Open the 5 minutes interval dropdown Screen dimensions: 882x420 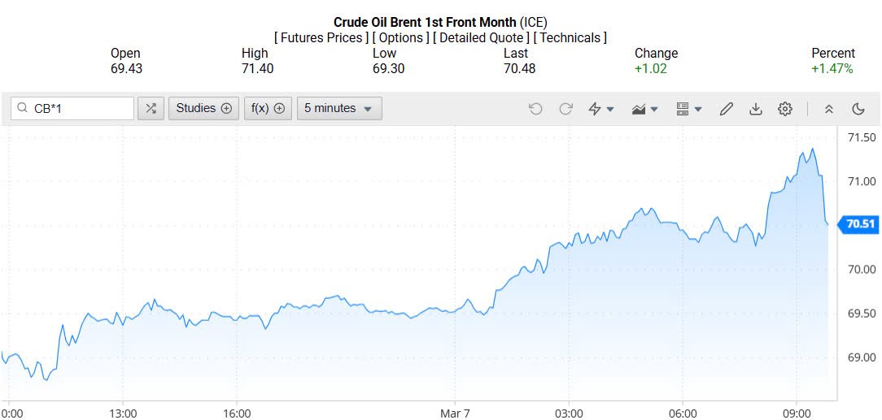[x=339, y=109]
